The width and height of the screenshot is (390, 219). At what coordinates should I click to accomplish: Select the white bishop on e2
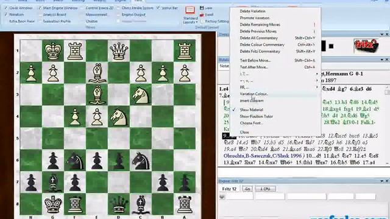pos(97,73)
